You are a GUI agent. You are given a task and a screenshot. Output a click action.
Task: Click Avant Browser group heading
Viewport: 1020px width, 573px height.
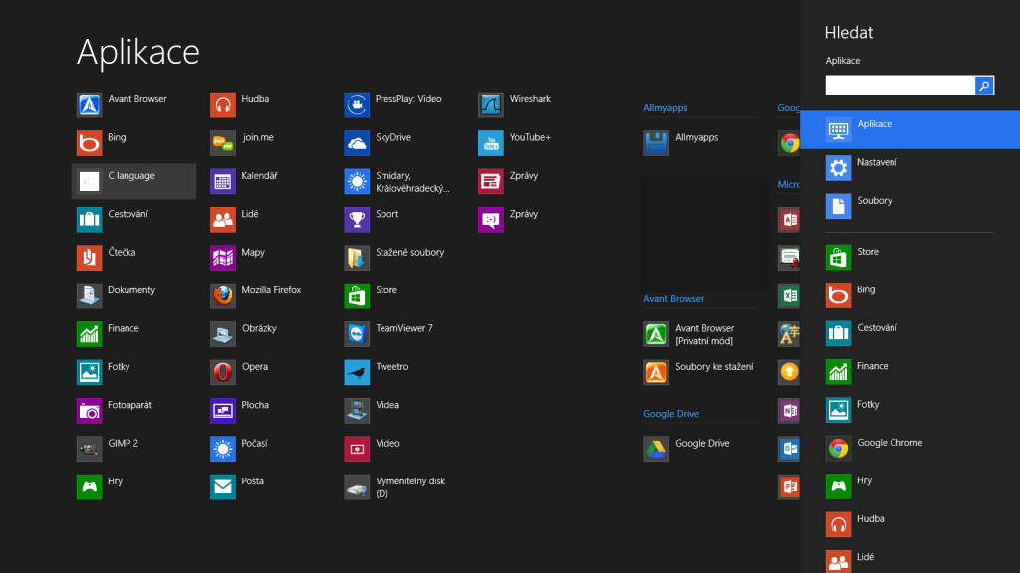coord(674,299)
